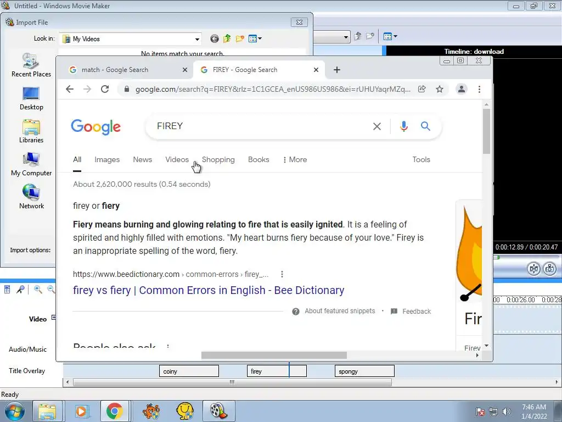This screenshot has width=562, height=422.
Task: Reload the FIREY search page
Action: tap(105, 89)
